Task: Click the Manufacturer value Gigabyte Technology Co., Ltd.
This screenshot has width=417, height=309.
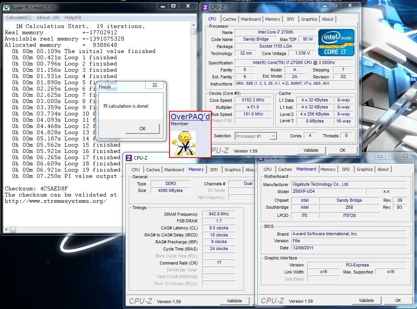Action: click(349, 184)
